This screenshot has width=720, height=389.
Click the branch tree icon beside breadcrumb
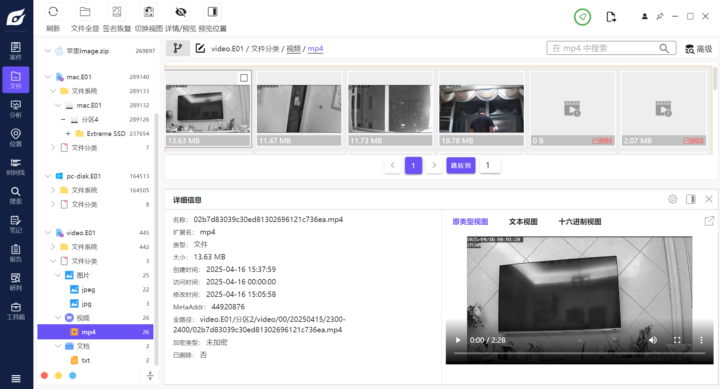click(x=178, y=48)
